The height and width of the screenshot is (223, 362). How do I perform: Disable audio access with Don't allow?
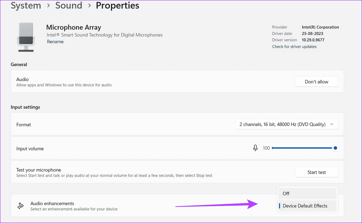coord(317,82)
